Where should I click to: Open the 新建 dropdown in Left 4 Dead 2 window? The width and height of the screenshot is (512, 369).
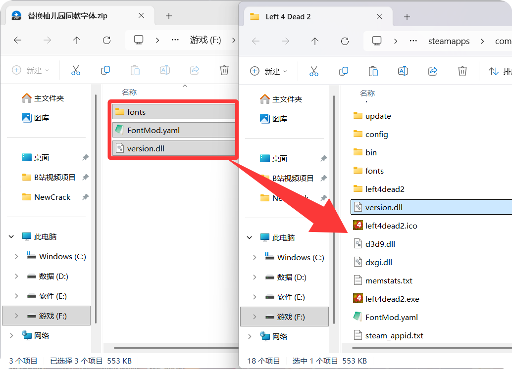point(269,71)
